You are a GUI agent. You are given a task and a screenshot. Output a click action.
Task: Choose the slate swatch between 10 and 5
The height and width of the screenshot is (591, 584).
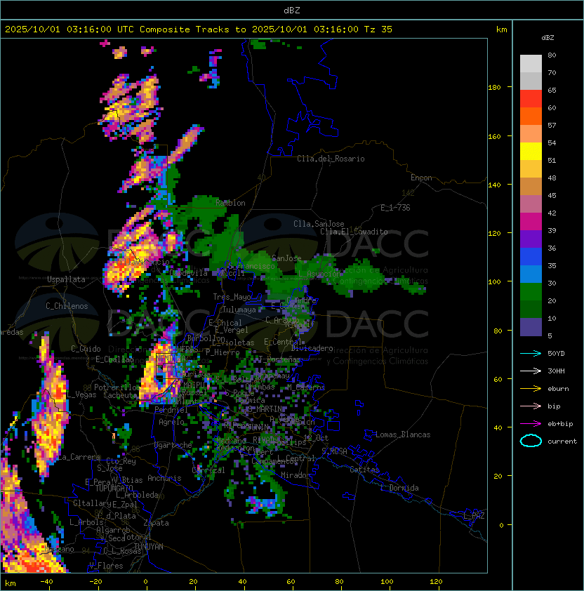click(531, 327)
